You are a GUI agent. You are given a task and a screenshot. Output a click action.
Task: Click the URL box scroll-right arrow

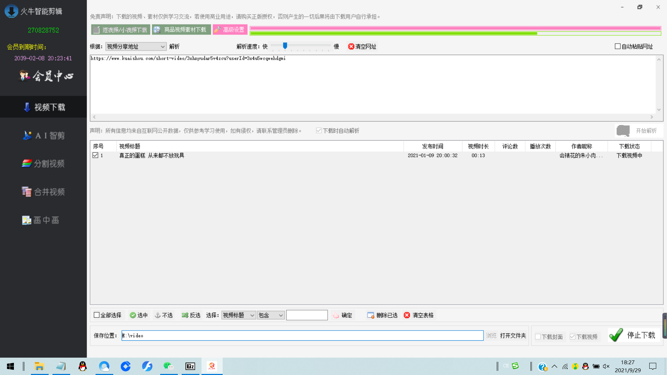click(652, 117)
